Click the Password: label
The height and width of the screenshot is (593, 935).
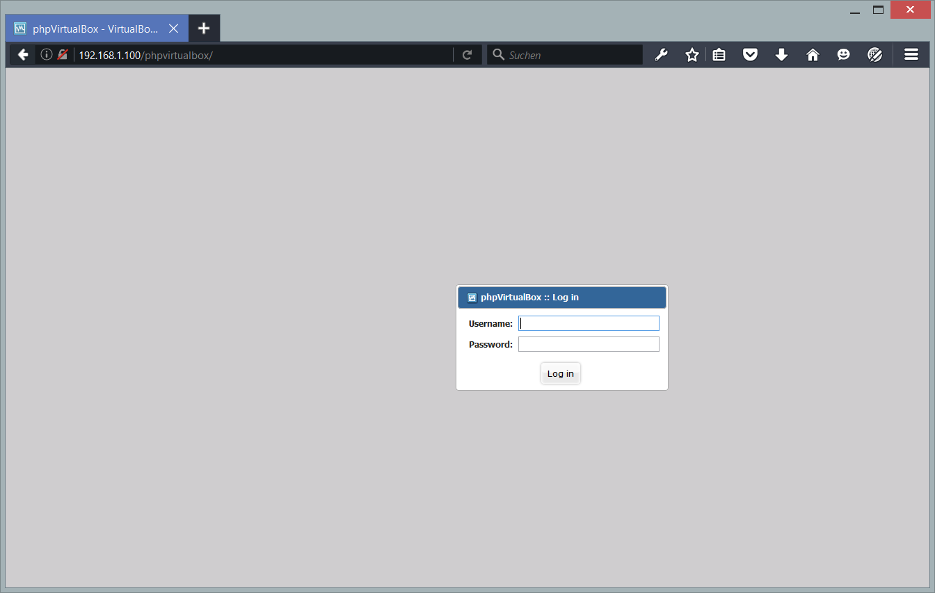pos(490,344)
